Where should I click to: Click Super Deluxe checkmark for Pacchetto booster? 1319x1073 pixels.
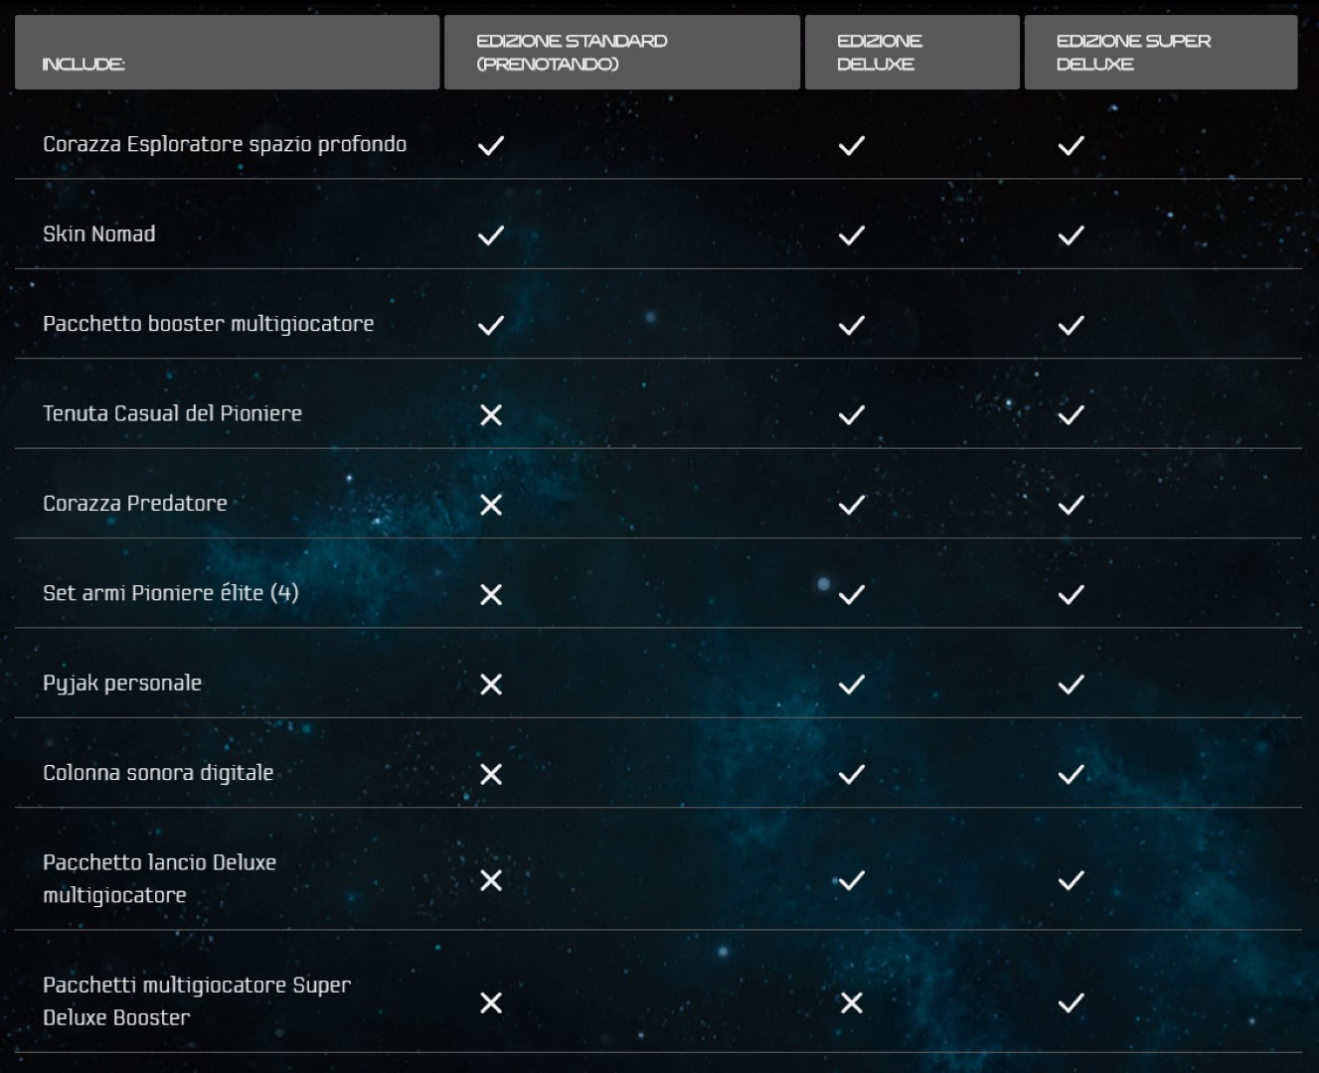[1071, 325]
